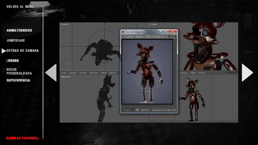Click the menu grip icon left of Archivo
The image size is (258, 145).
coord(123,37)
